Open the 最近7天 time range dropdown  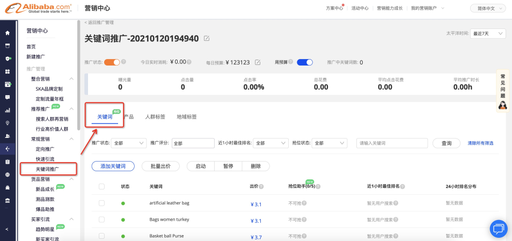[488, 34]
